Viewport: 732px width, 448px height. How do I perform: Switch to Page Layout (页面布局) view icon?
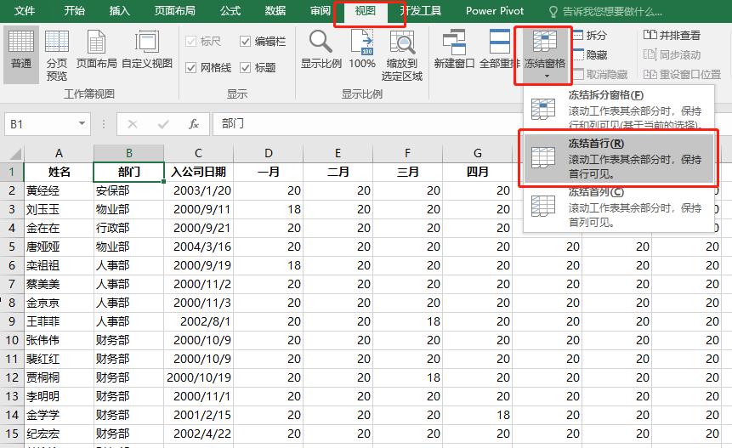pos(96,49)
